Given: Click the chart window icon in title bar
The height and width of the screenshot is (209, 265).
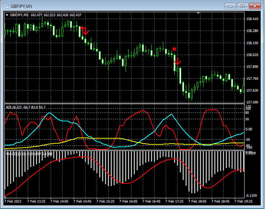Looking at the screenshot, I should [6, 6].
